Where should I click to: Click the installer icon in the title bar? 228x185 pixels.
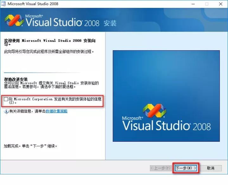click(4, 4)
